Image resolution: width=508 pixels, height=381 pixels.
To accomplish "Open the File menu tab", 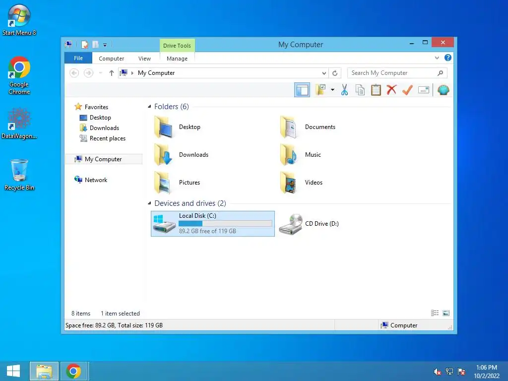I will [x=78, y=58].
